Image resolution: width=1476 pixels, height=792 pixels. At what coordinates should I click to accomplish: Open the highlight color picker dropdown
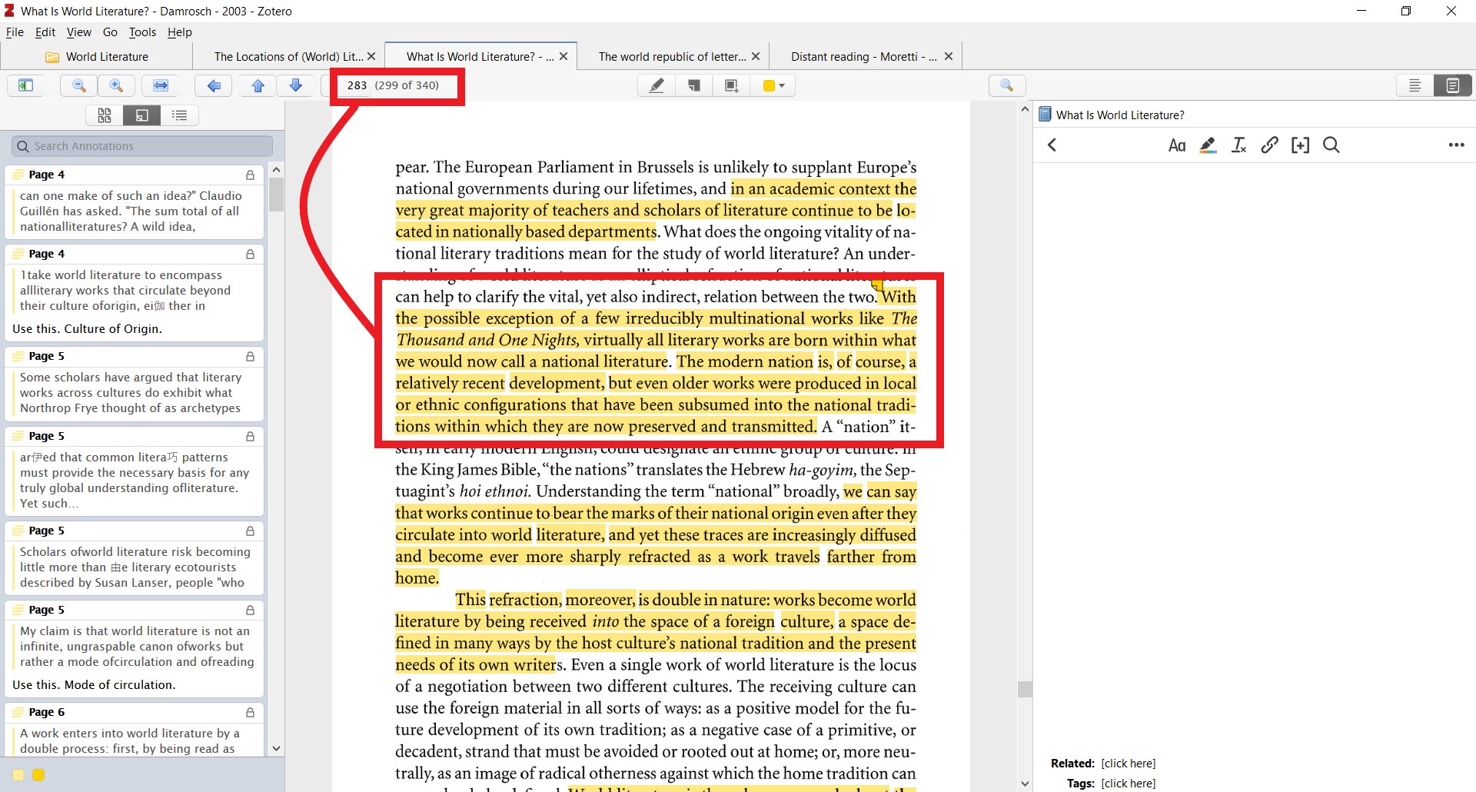pyautogui.click(x=783, y=85)
